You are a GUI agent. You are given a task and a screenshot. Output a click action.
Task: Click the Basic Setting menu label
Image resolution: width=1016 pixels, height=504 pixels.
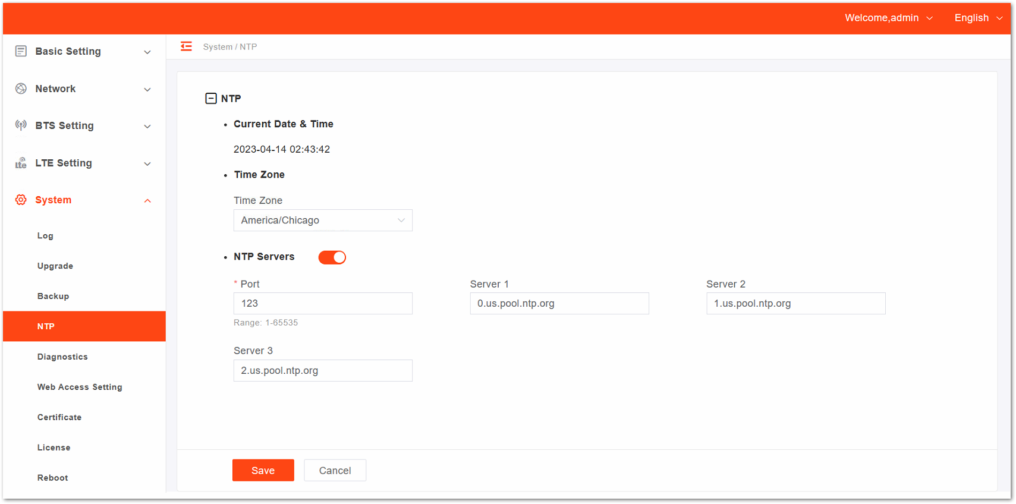click(68, 51)
